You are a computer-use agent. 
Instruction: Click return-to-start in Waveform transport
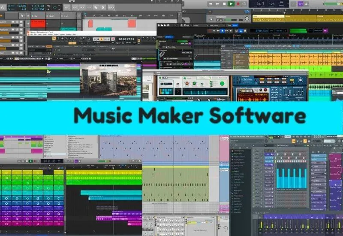(214, 31)
